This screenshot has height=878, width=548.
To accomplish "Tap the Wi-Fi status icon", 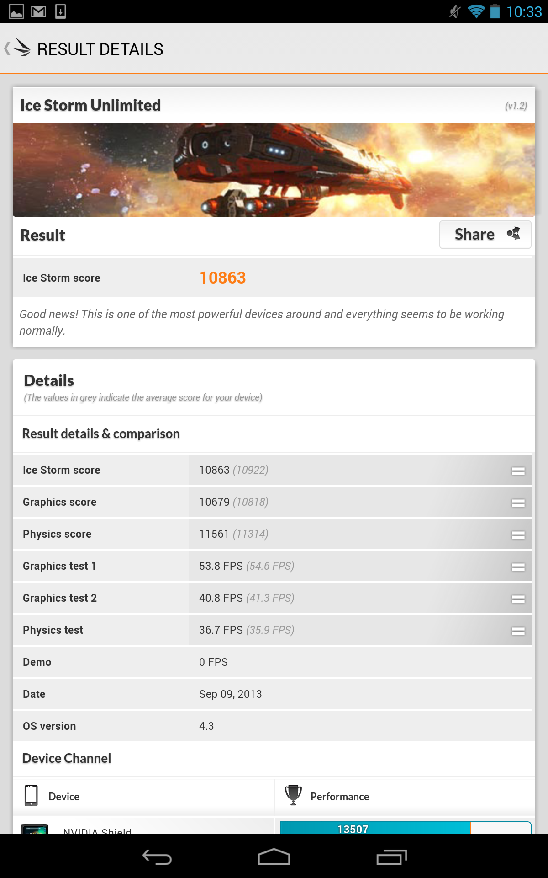I will click(476, 11).
